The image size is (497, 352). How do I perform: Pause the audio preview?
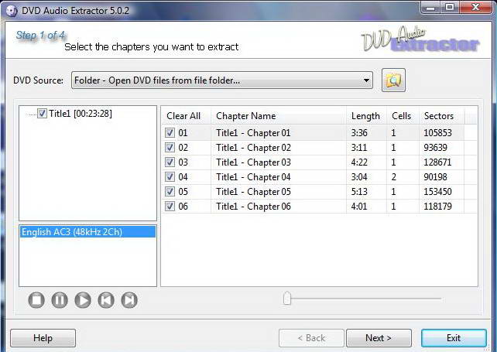pos(60,299)
